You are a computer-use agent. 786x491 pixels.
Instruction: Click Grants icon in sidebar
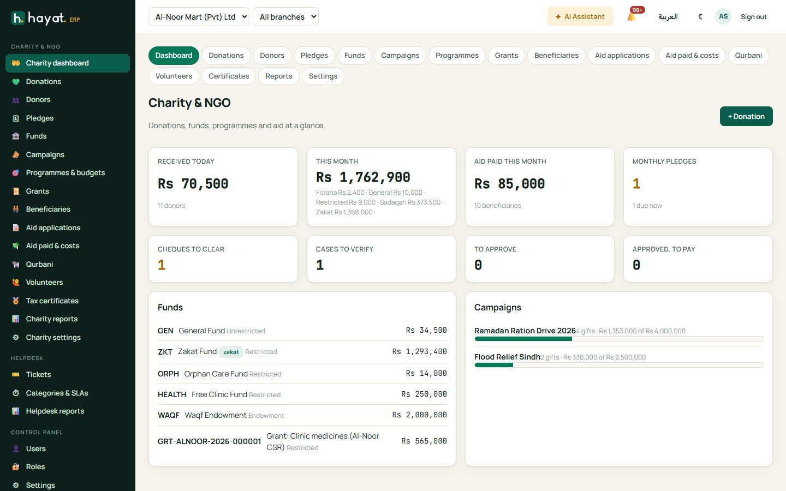click(x=16, y=191)
